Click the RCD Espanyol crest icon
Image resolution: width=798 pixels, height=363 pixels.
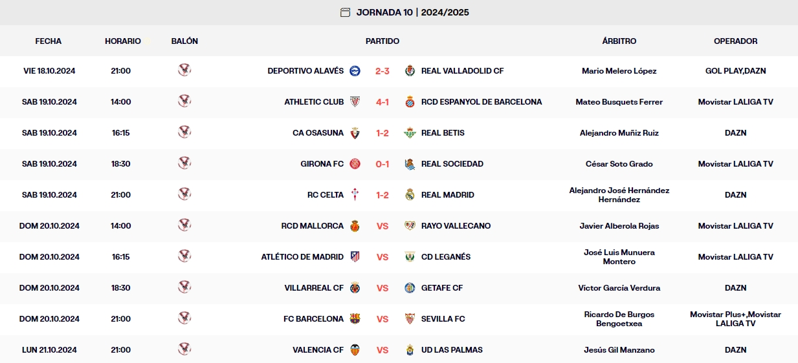coord(410,102)
